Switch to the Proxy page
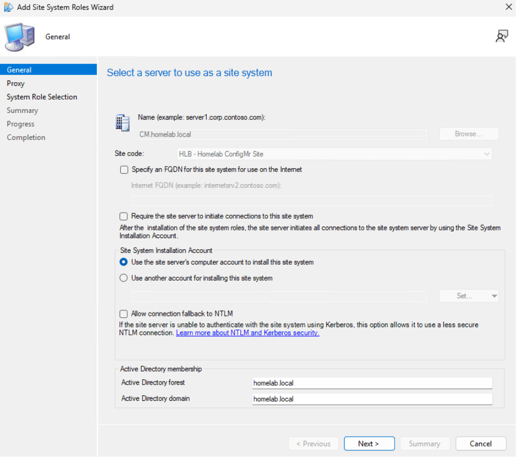The width and height of the screenshot is (516, 457). pyautogui.click(x=15, y=83)
